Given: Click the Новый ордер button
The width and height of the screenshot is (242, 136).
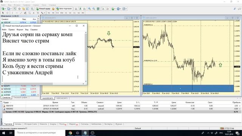Looking at the screenshot, I should coord(43,9).
